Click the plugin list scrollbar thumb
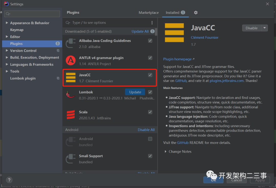 click(156, 32)
